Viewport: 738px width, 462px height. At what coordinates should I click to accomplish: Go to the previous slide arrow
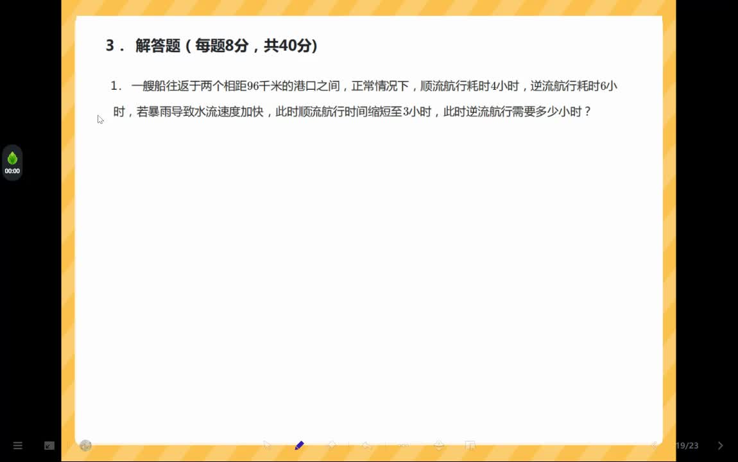click(655, 445)
